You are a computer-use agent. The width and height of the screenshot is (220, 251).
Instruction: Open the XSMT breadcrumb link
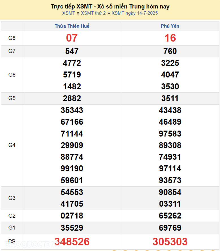(69, 13)
